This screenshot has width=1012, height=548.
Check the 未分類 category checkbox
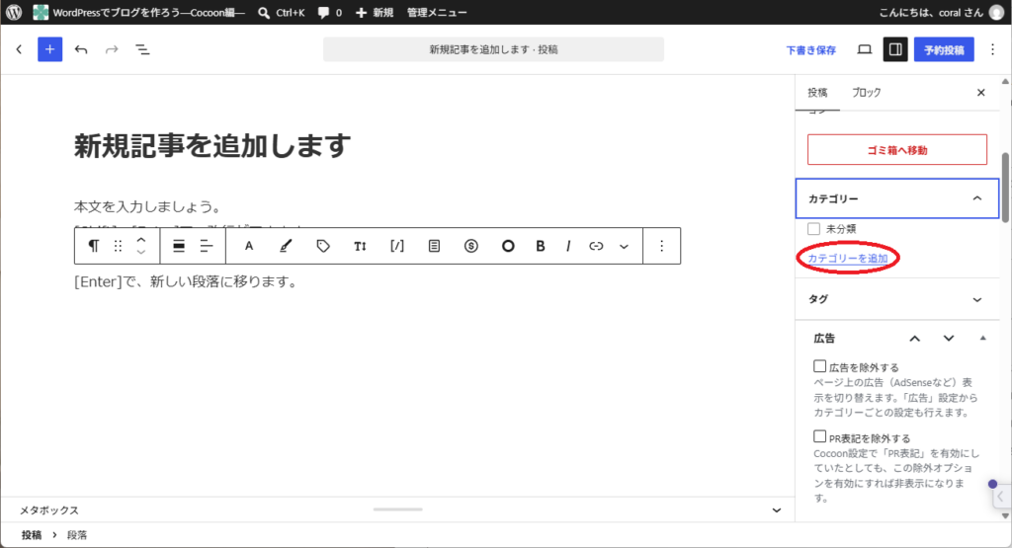(x=814, y=229)
